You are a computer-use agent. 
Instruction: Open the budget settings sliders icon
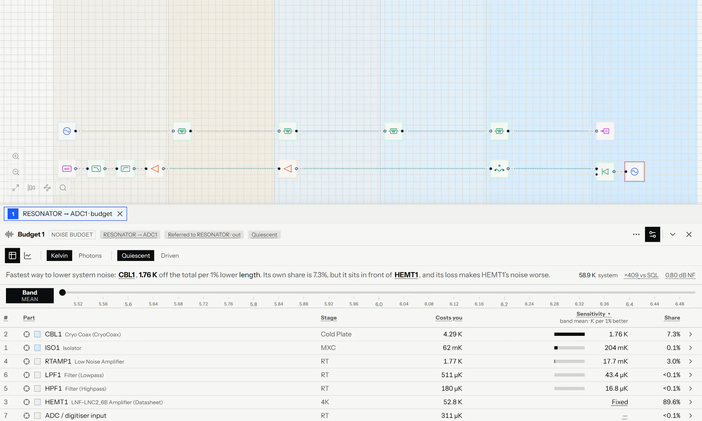coord(652,234)
